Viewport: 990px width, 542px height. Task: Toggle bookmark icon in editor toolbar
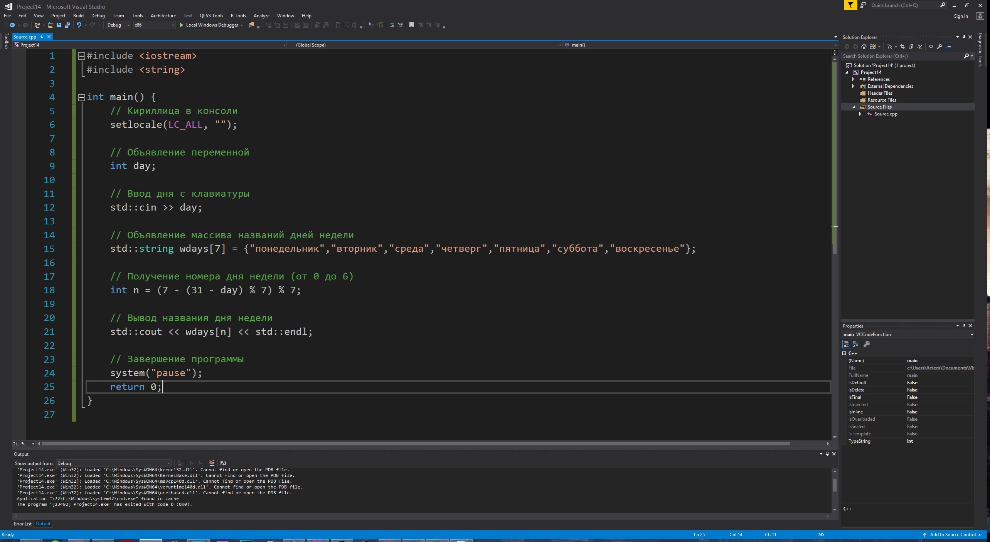pyautogui.click(x=411, y=25)
